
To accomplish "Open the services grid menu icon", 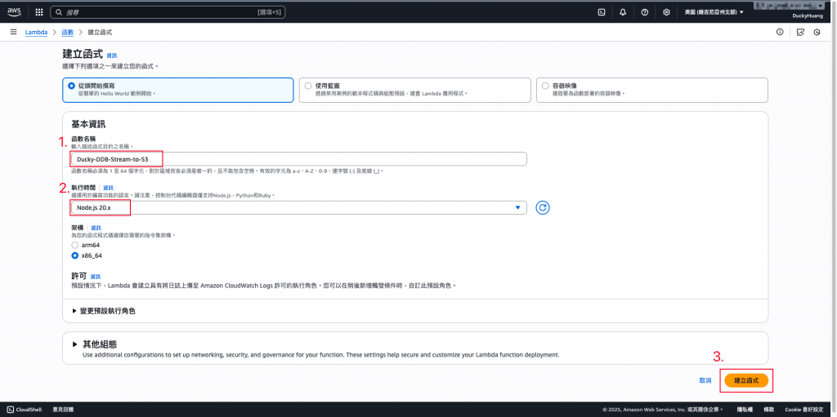I will click(39, 11).
